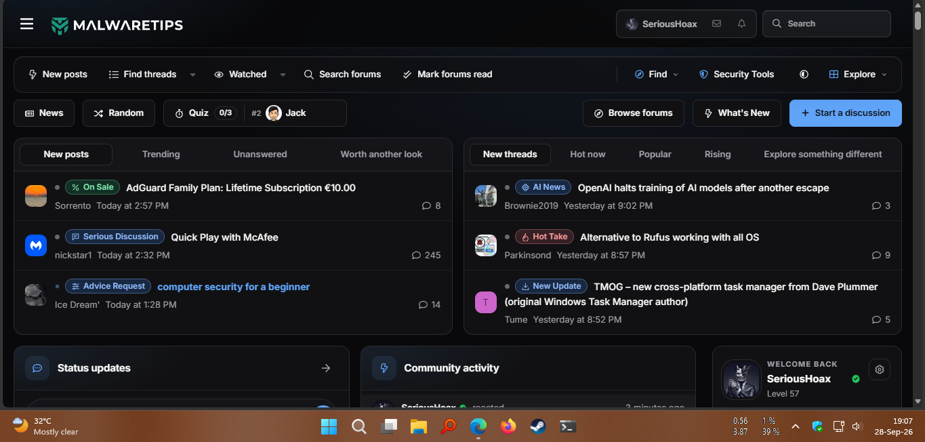Click the Windows Start button
This screenshot has width=925, height=442.
pyautogui.click(x=329, y=426)
